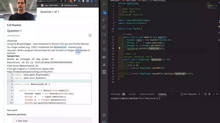Open Extensions view in activity bar
Viewport: 220px width, 123px height.
pos(104,27)
